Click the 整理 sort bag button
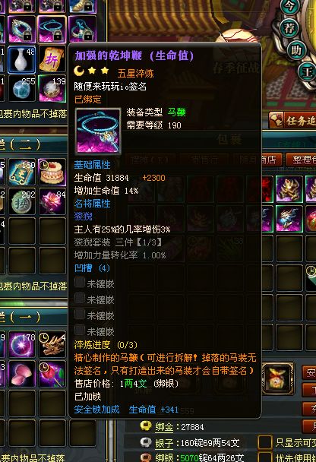 point(301,160)
